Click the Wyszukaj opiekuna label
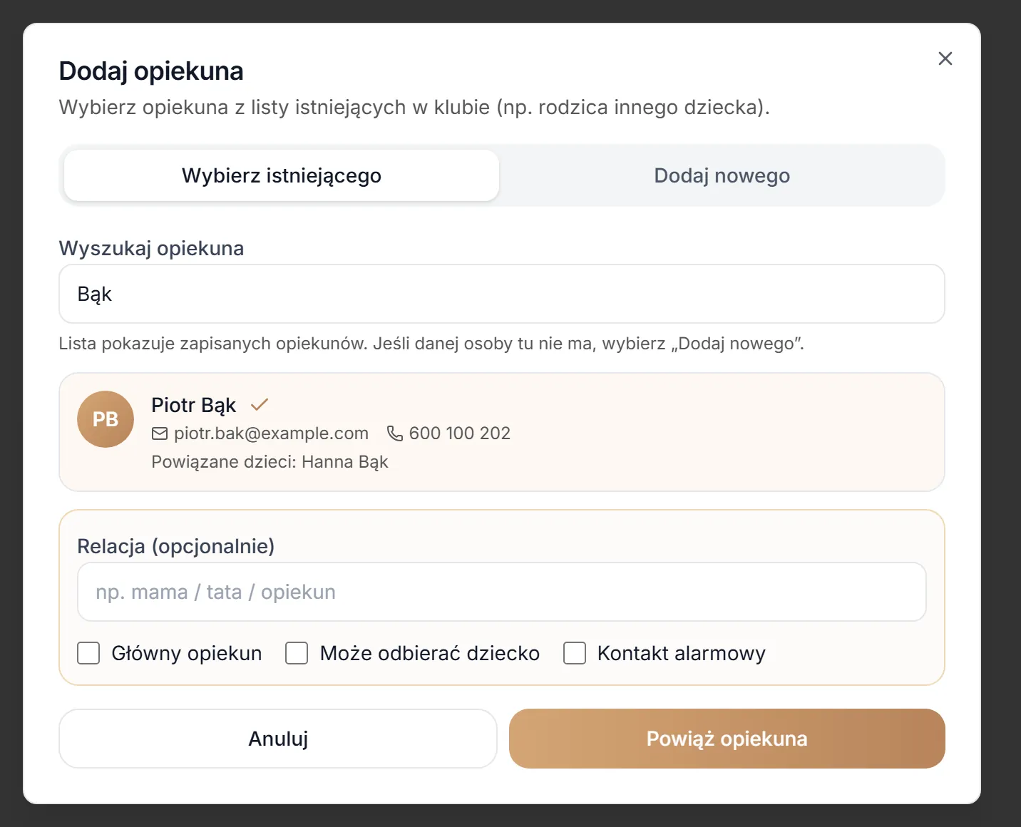This screenshot has height=827, width=1021. 151,248
